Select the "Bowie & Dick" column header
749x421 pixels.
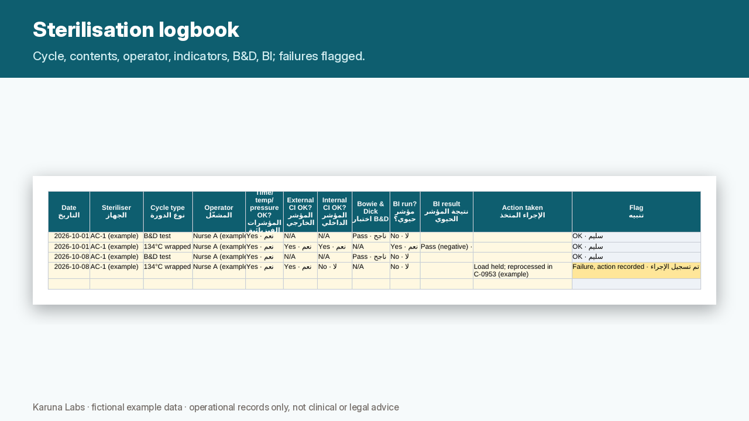[x=371, y=212]
